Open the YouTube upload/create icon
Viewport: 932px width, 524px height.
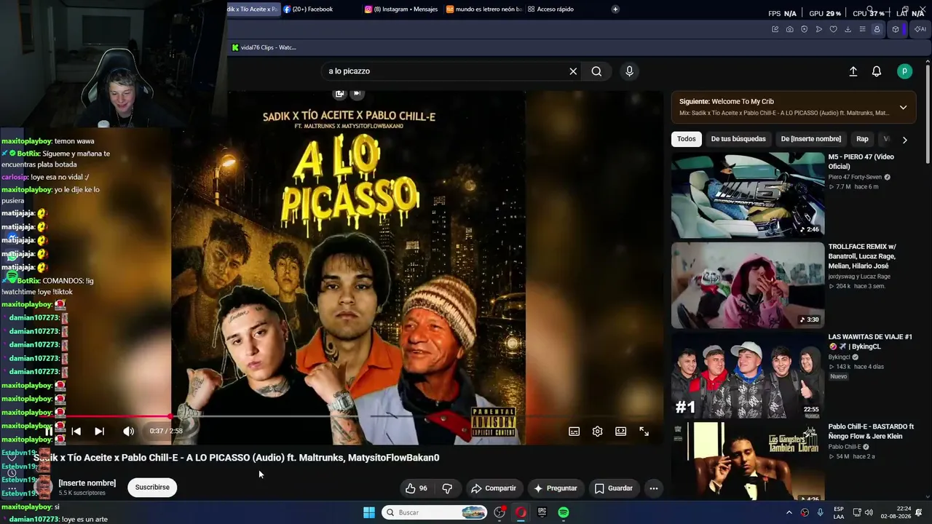(853, 71)
